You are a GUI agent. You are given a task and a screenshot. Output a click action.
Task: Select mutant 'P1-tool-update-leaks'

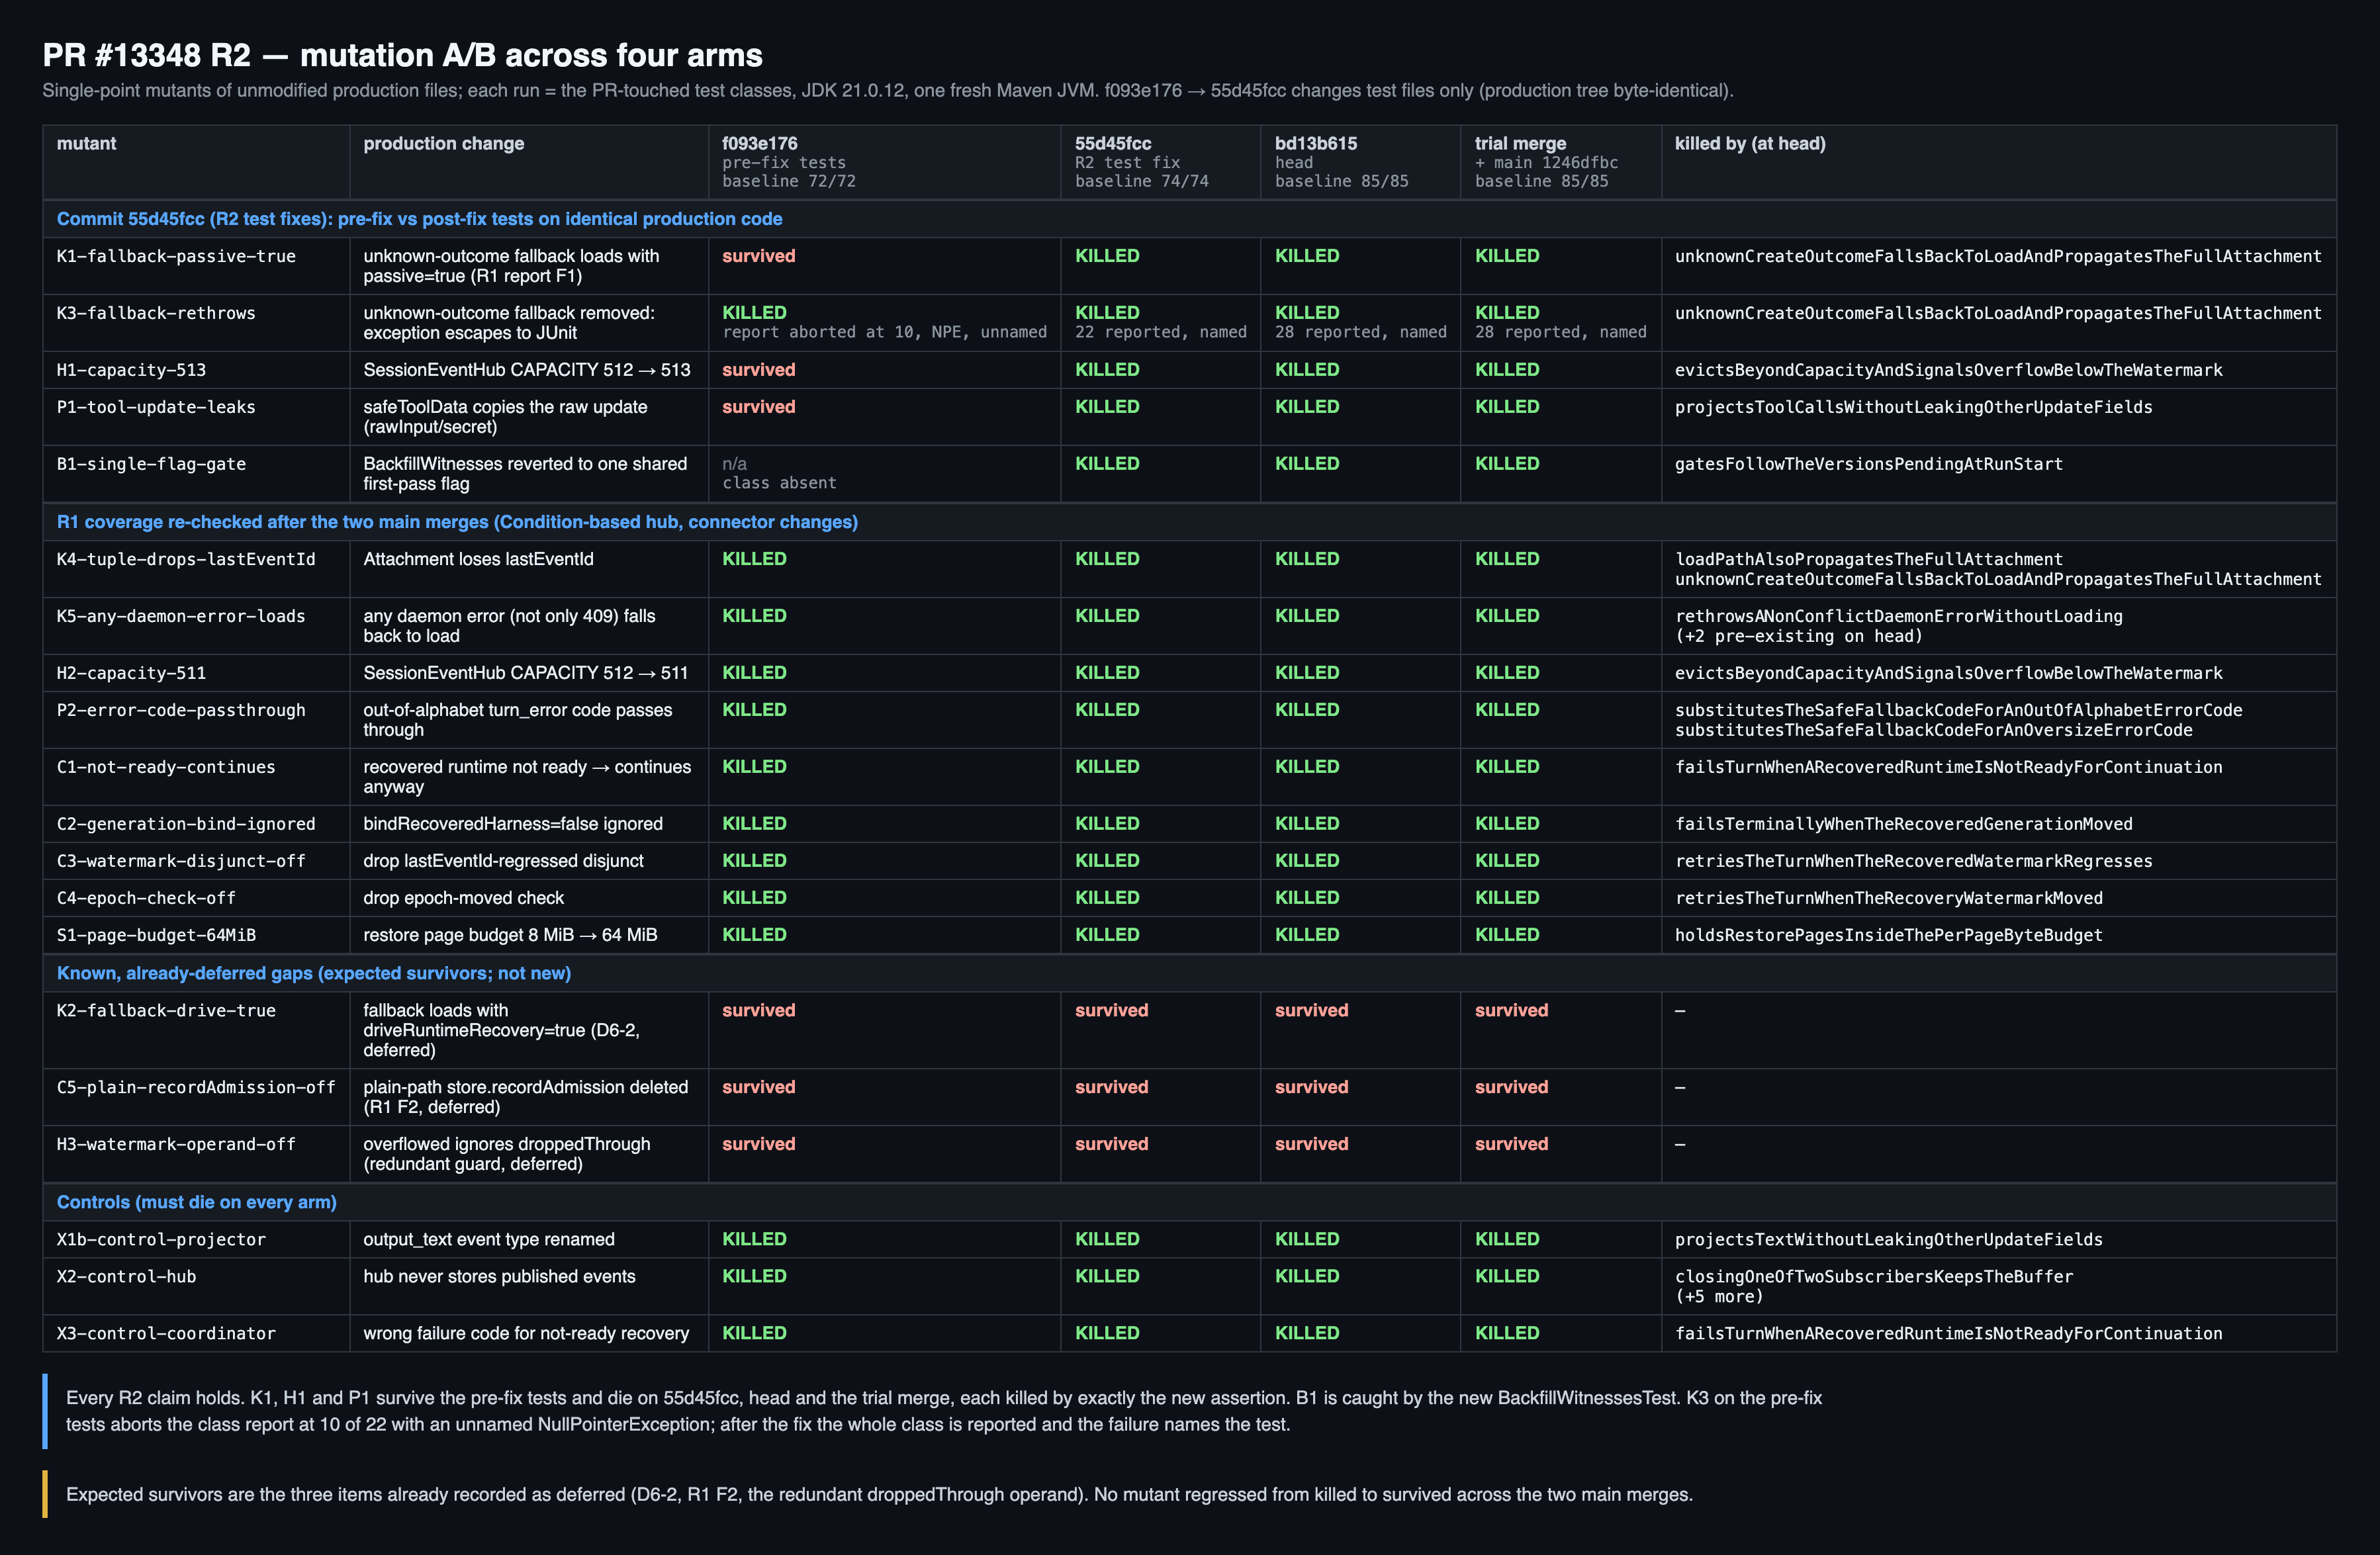pos(156,407)
